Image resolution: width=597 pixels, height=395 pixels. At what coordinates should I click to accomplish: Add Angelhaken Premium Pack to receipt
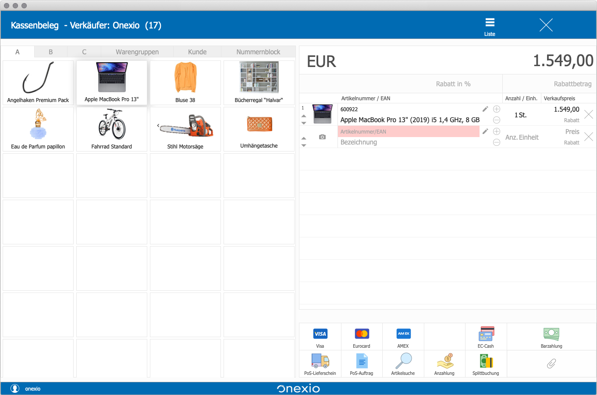(38, 83)
